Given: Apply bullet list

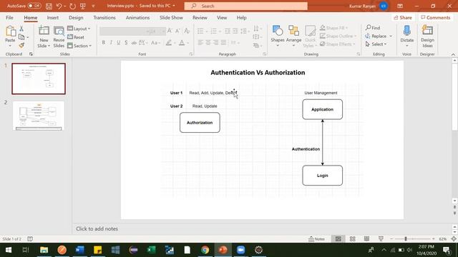Looking at the screenshot, I should [x=200, y=31].
